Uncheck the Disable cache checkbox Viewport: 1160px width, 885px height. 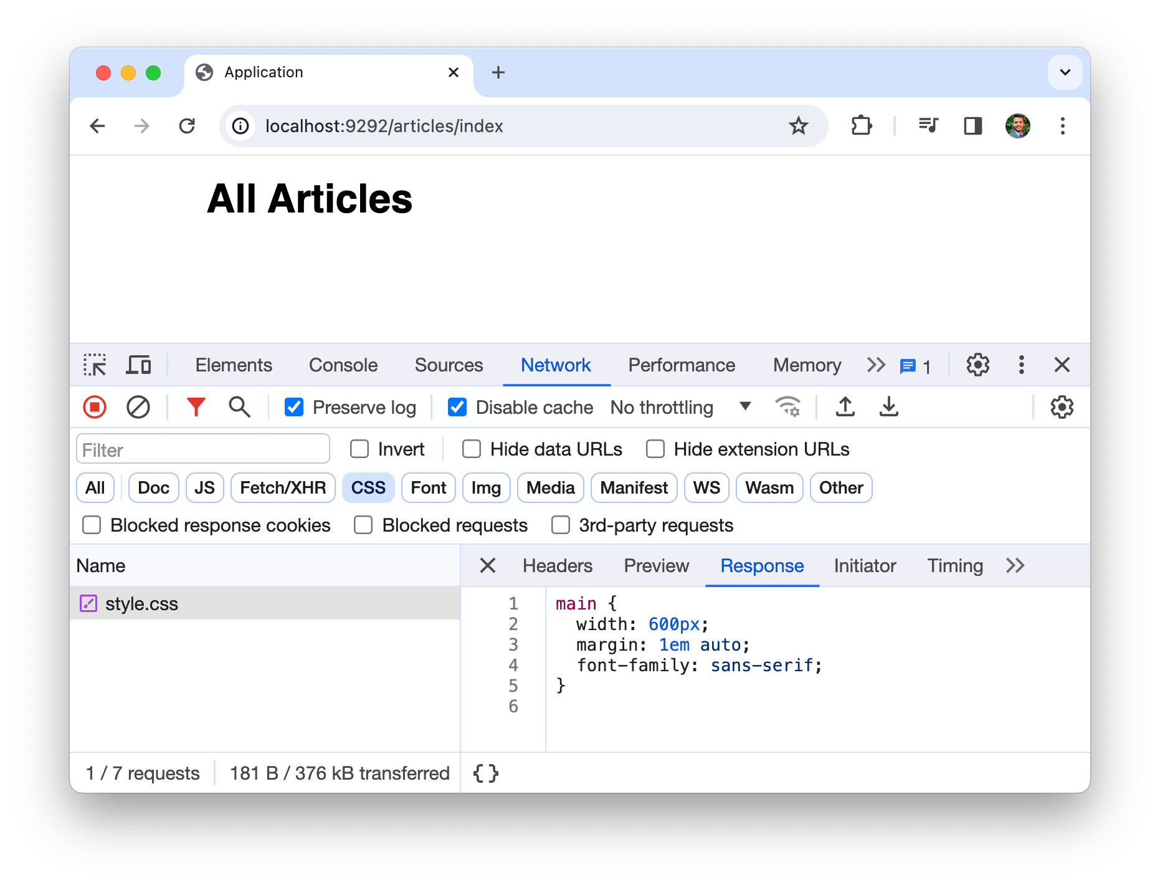[457, 408]
